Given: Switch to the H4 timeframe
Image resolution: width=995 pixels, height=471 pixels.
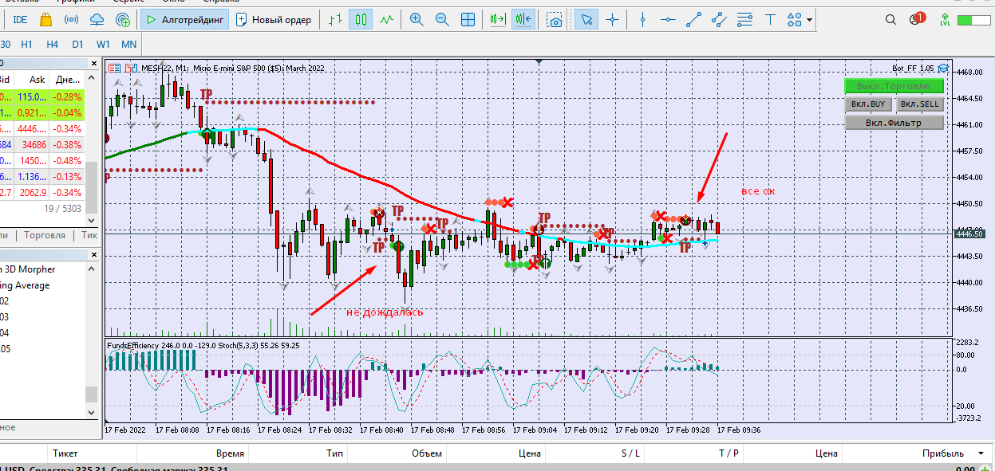Looking at the screenshot, I should pyautogui.click(x=52, y=44).
